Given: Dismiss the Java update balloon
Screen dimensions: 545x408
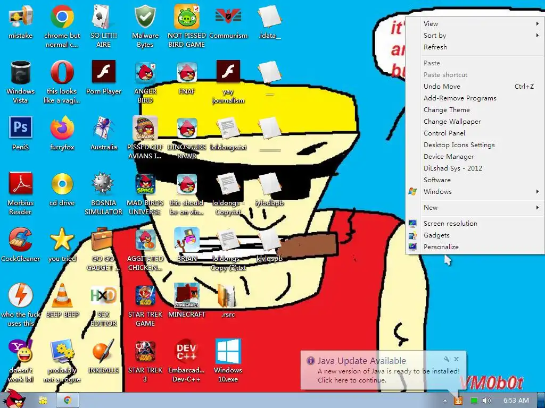Looking at the screenshot, I should pos(456,359).
